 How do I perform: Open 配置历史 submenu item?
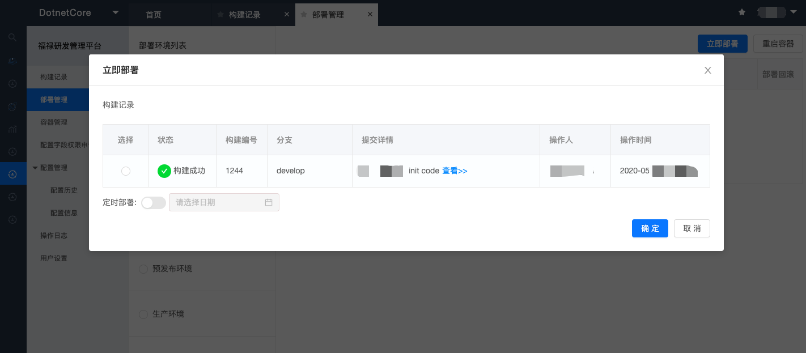[64, 190]
